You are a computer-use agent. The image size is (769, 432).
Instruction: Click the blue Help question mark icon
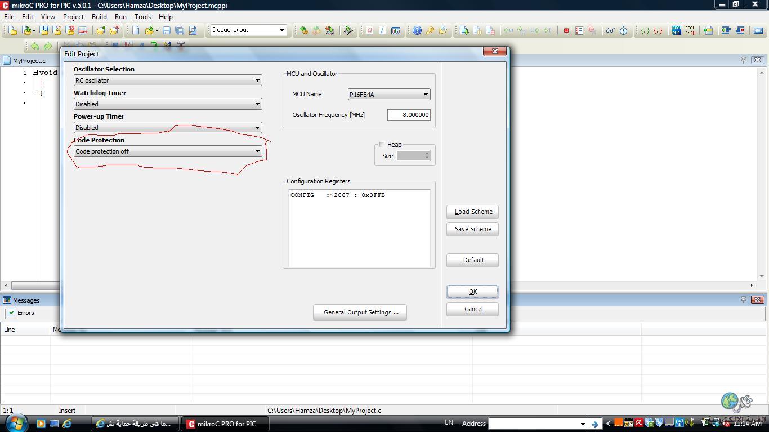click(x=417, y=30)
